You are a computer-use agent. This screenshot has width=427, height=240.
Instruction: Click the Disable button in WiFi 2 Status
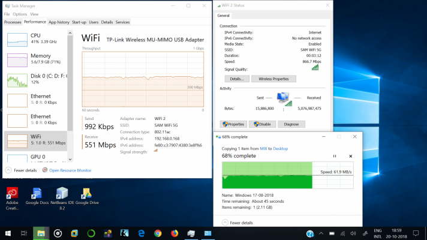[262, 124]
